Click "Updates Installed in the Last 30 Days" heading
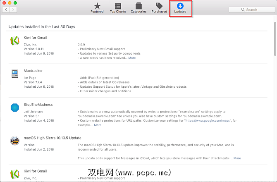Screen dimensions: 277x182 pyautogui.click(x=42, y=27)
